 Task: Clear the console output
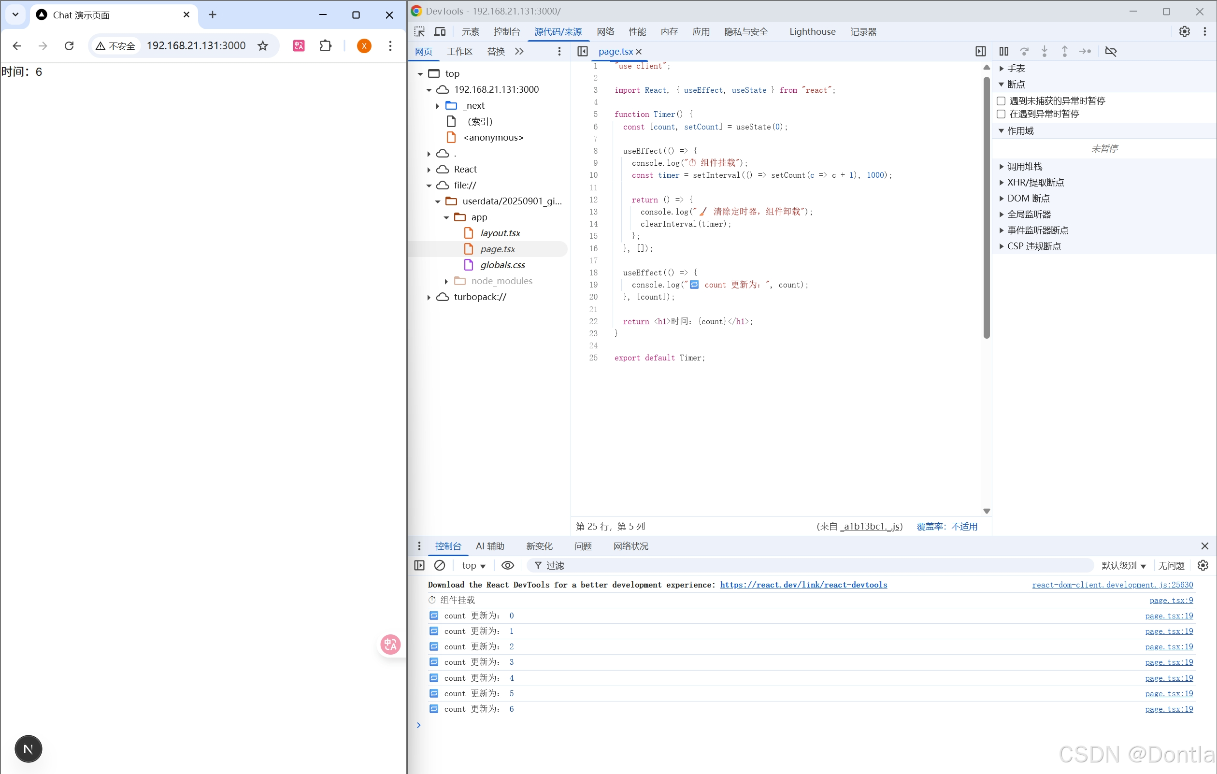tap(440, 565)
